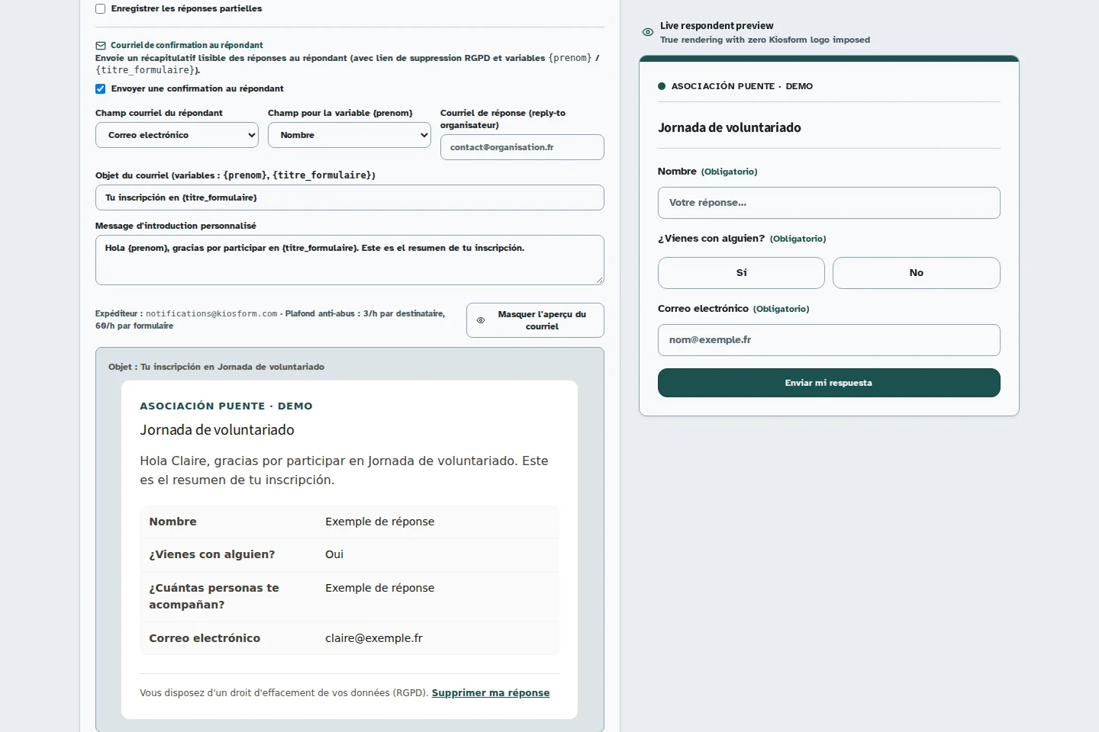Viewport: 1099px width, 732px height.
Task: Click the claire@exemple.fr value in email preview
Action: point(374,638)
